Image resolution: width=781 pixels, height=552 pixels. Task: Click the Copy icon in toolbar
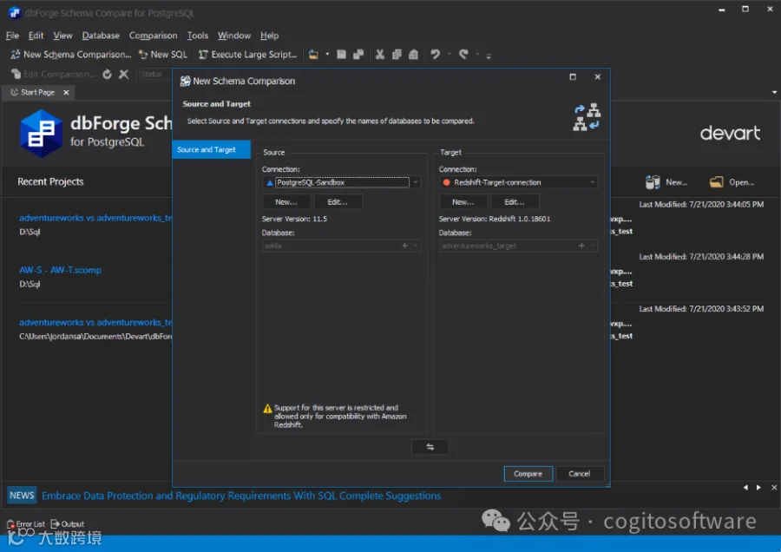point(397,55)
